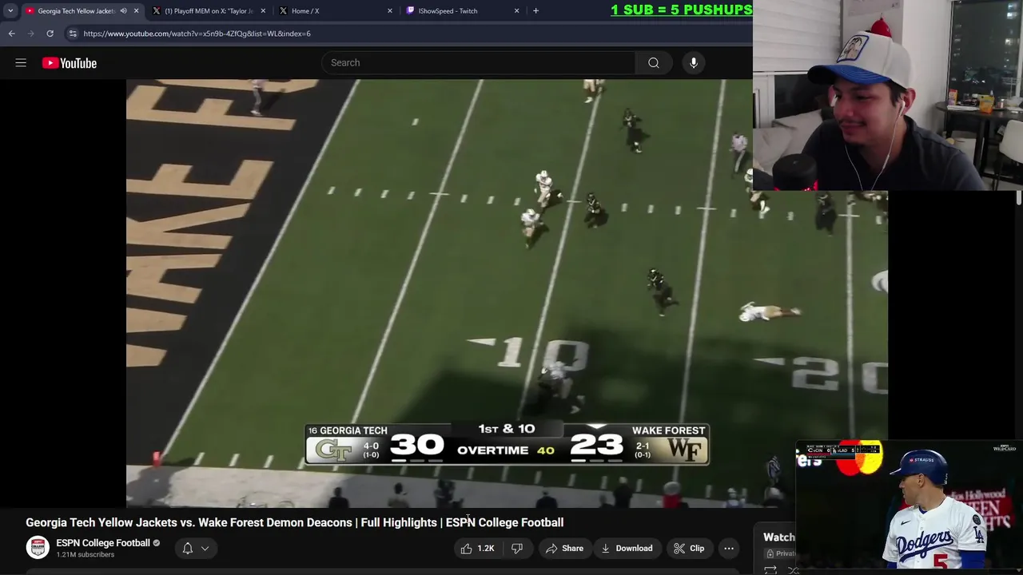Toggle playlist loop icon

click(x=770, y=570)
